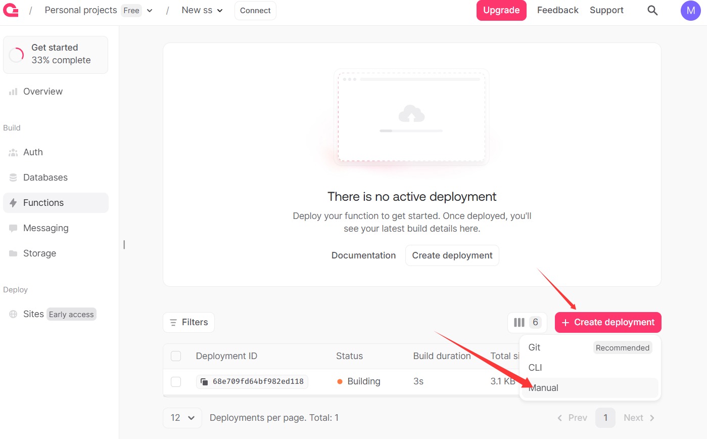Open Get started 33% progress card

[56, 54]
